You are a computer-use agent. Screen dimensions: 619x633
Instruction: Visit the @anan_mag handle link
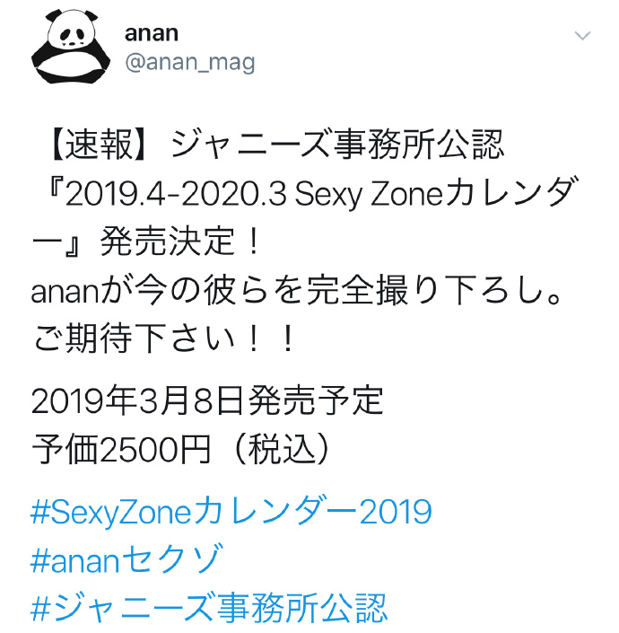190,63
